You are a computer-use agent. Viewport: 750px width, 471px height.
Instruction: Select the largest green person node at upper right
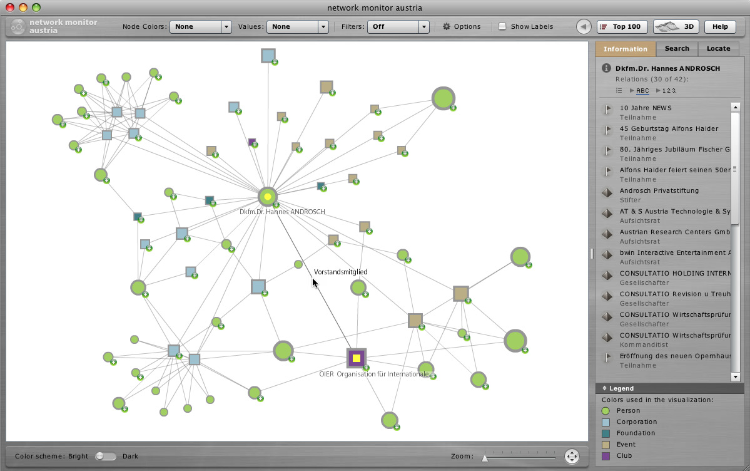click(x=443, y=98)
